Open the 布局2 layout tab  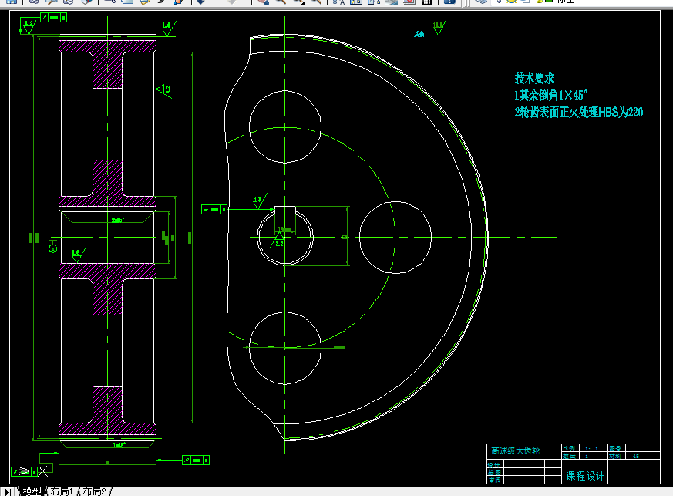pos(94,491)
